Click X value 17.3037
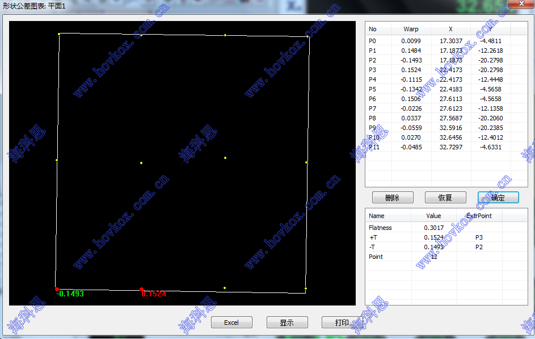Image resolution: width=535 pixels, height=339 pixels. 450,41
